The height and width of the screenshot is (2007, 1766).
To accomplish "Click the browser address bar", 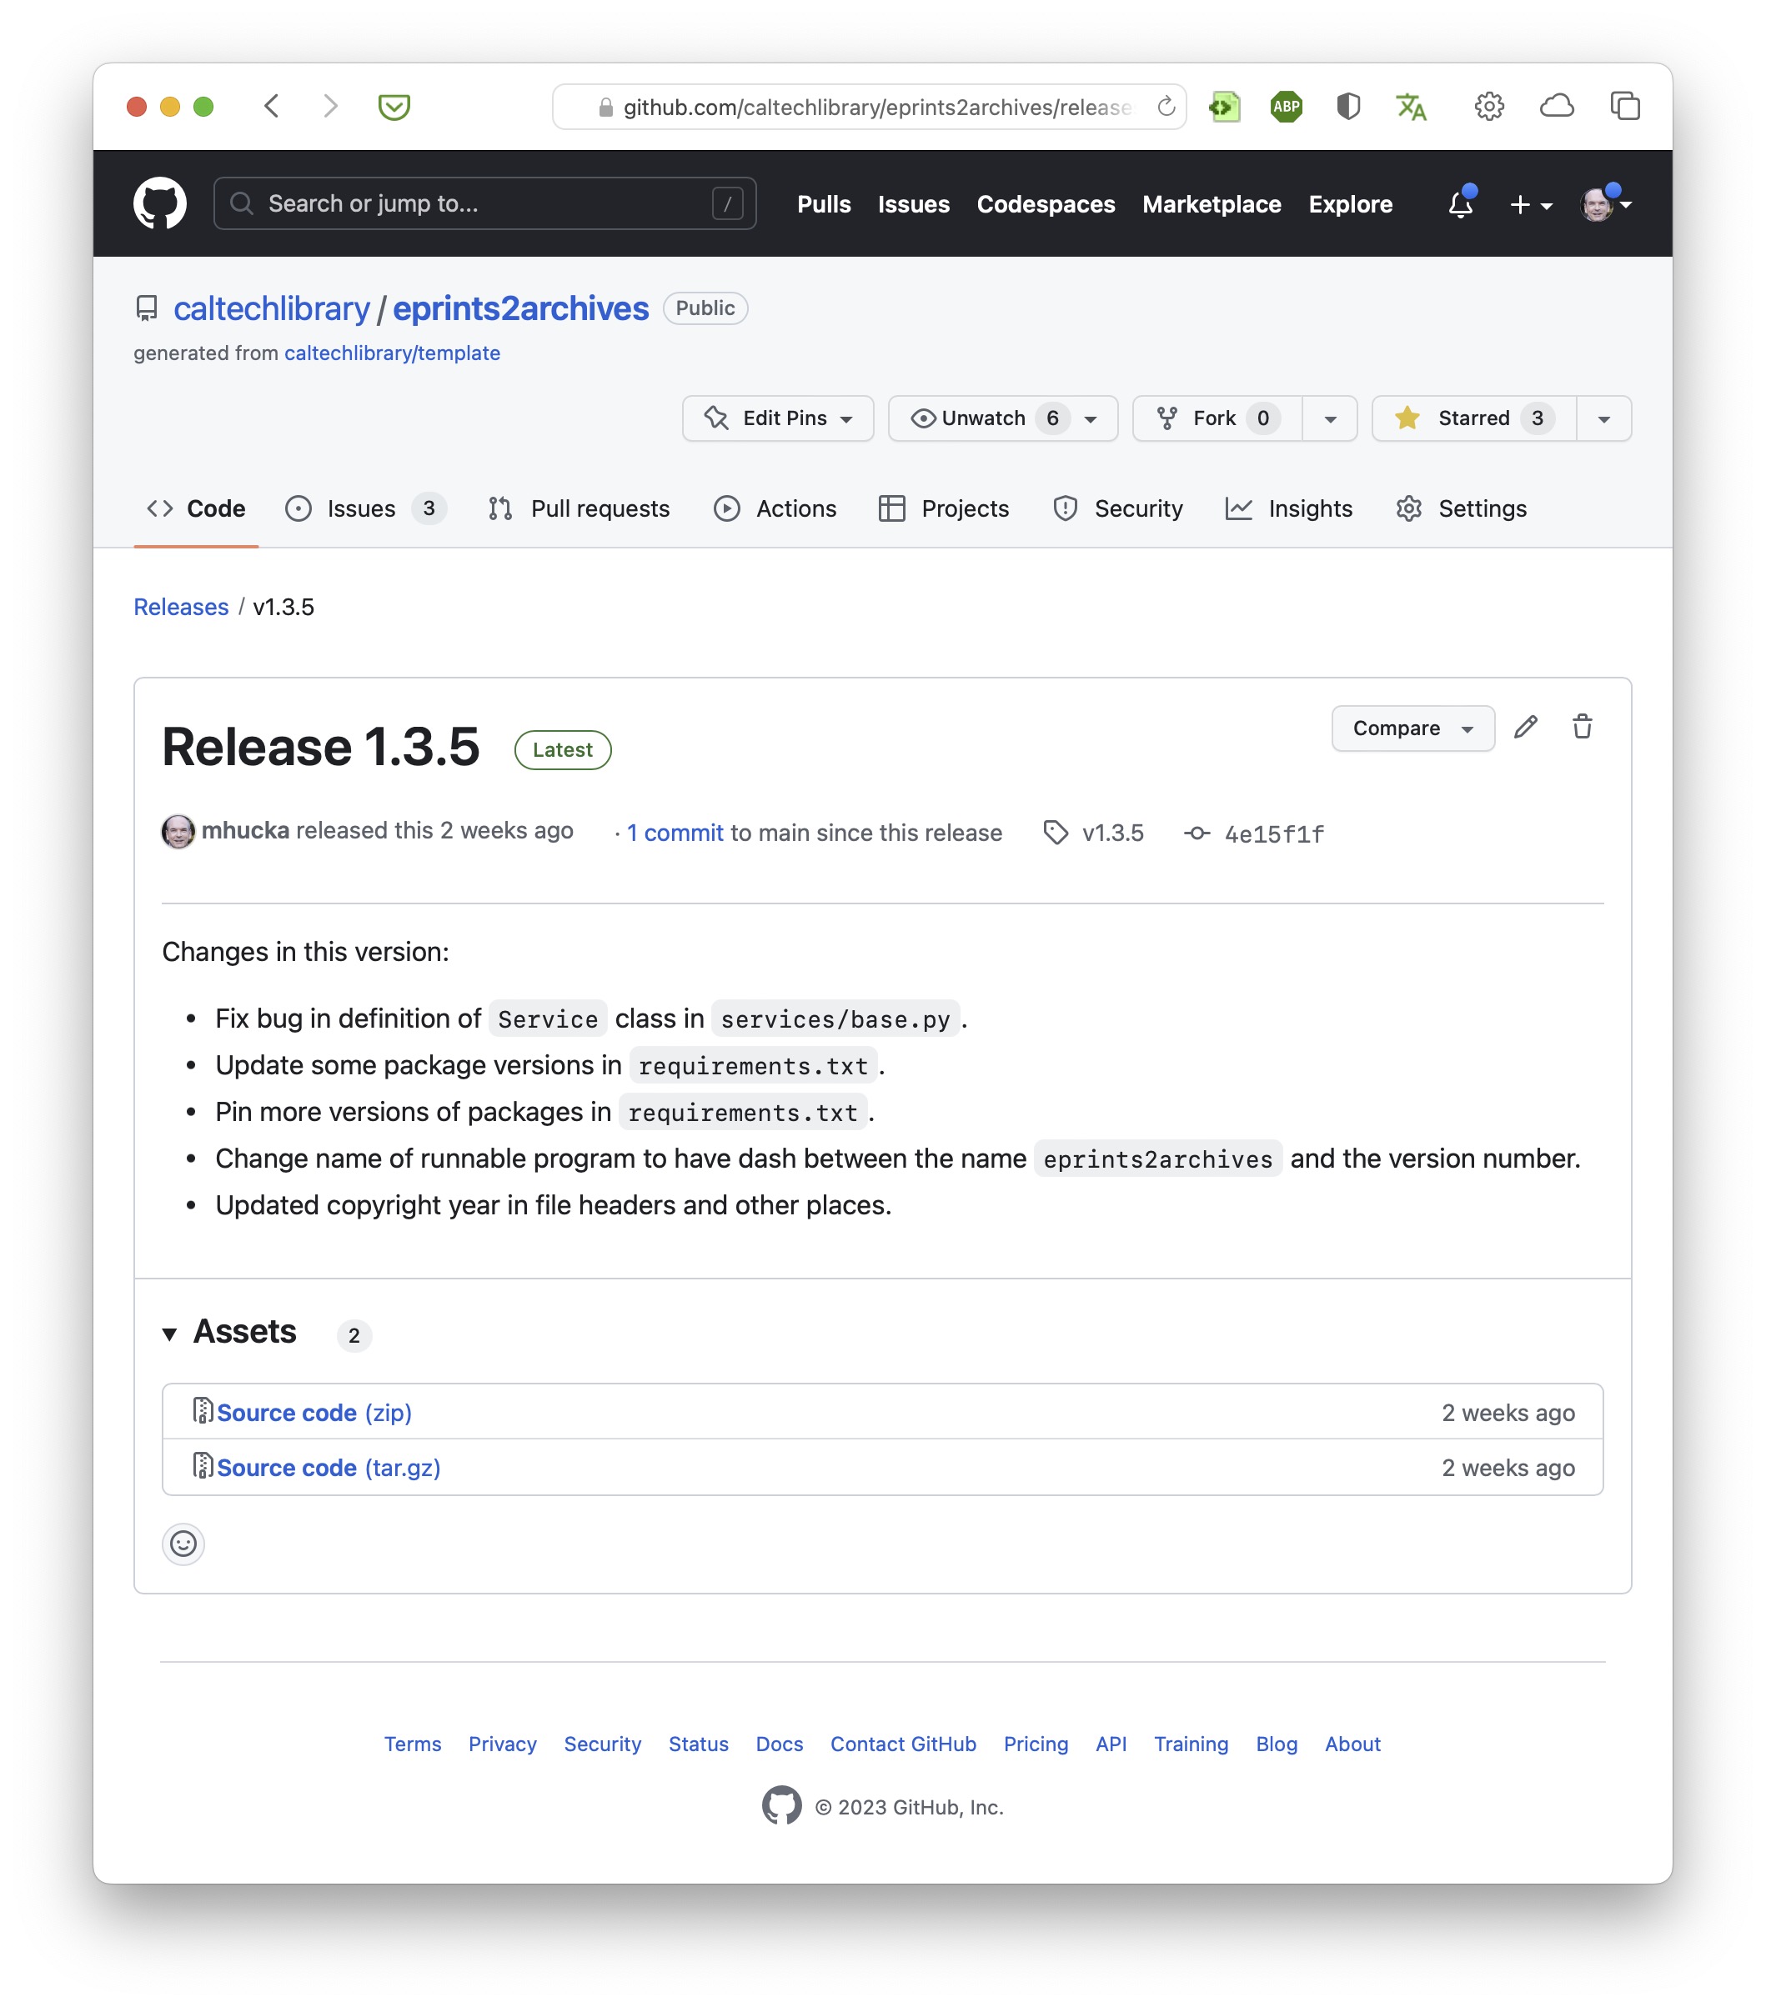I will point(870,106).
